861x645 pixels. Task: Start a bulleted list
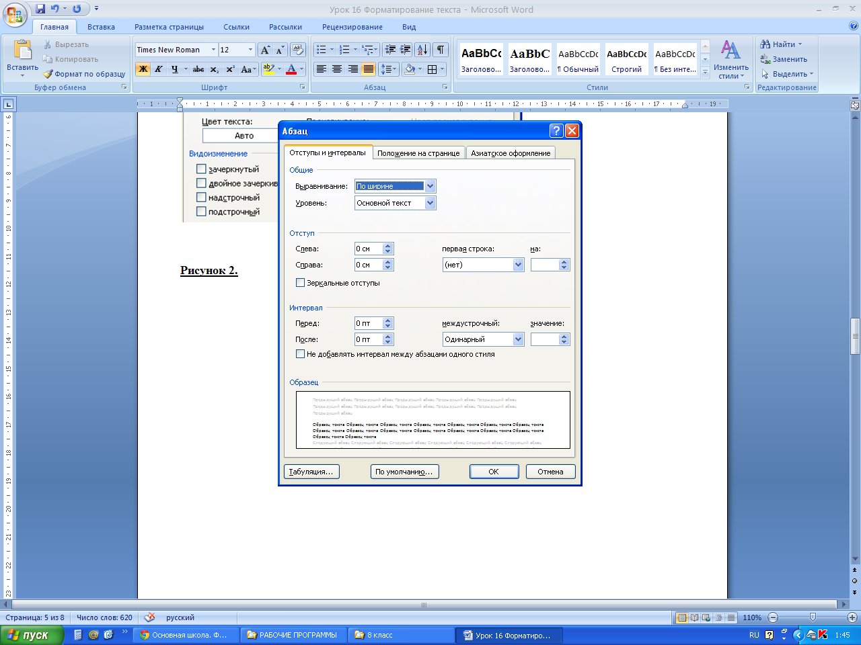pos(322,50)
